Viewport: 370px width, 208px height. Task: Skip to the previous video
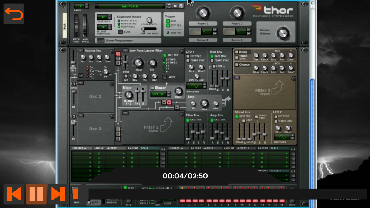coord(14,194)
